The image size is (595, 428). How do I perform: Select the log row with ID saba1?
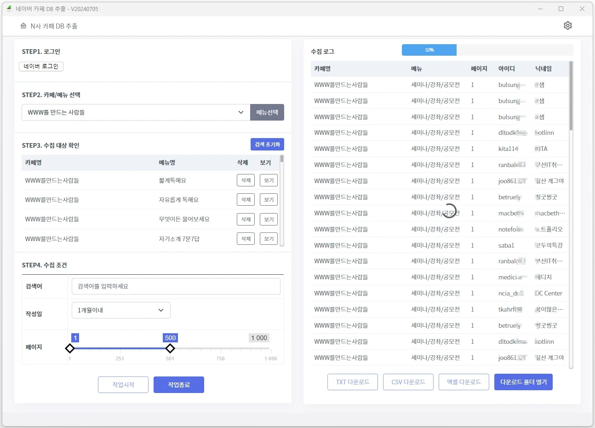[x=440, y=245]
